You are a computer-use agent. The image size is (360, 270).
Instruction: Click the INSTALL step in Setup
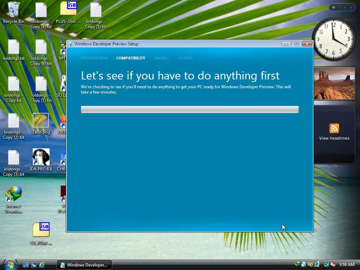click(x=161, y=58)
